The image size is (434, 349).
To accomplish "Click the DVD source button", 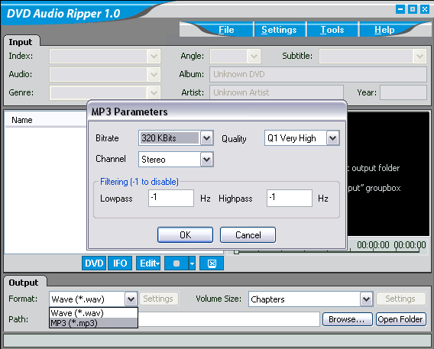I will click(94, 263).
